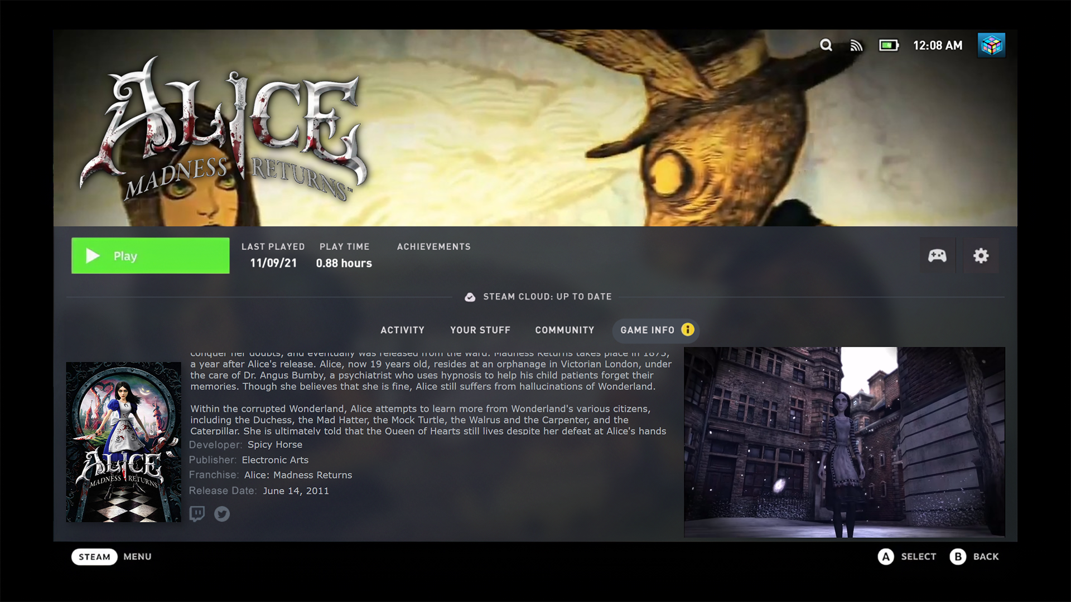
Task: Click the publisher Electronic Arts
Action: [275, 460]
